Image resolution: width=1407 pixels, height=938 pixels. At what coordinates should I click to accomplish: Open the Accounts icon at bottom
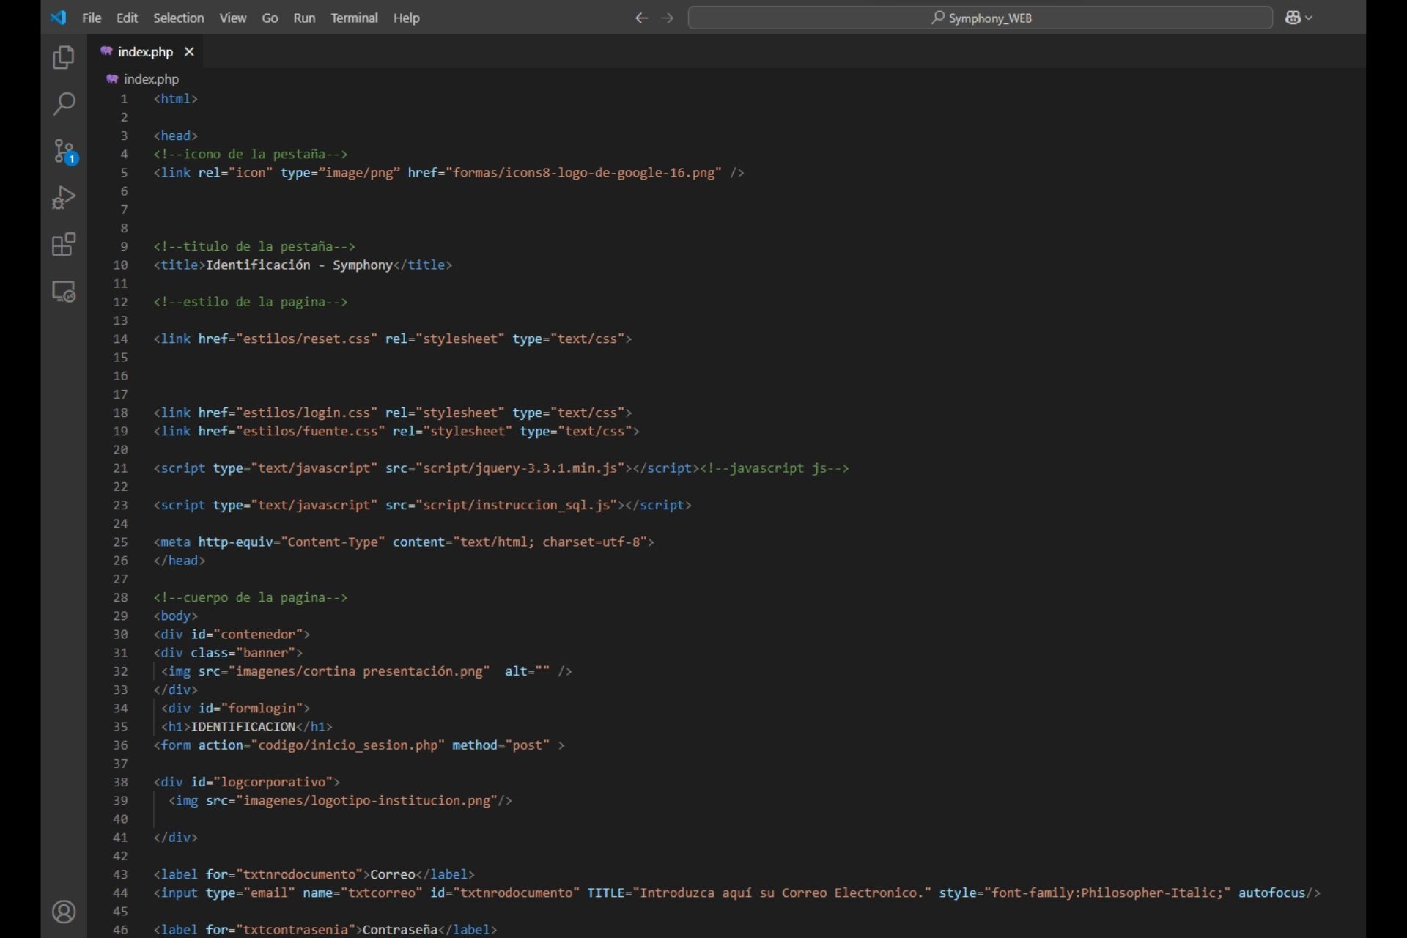click(x=64, y=912)
